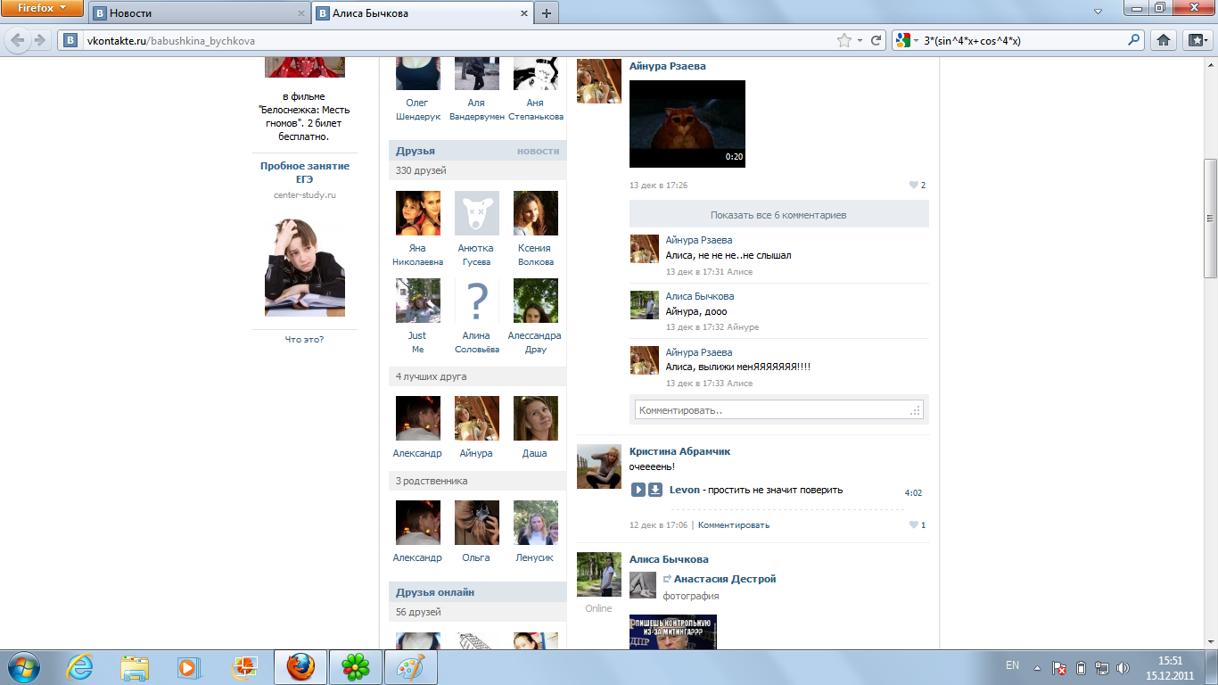Launch Internet Explorer from the taskbar

pos(80,666)
